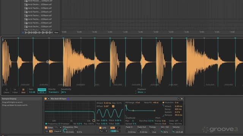Click the browser preview waveform
The height and width of the screenshot is (136, 243).
coord(39,32)
